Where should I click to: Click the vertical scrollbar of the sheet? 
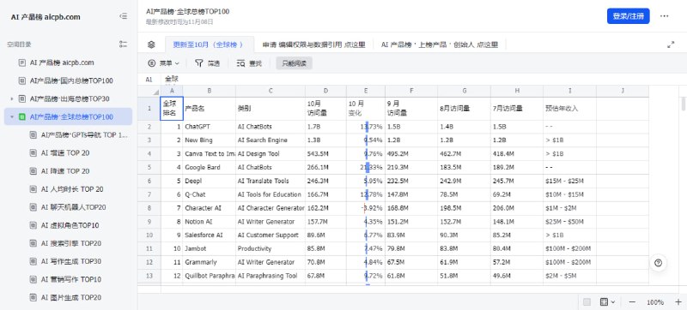[x=683, y=104]
